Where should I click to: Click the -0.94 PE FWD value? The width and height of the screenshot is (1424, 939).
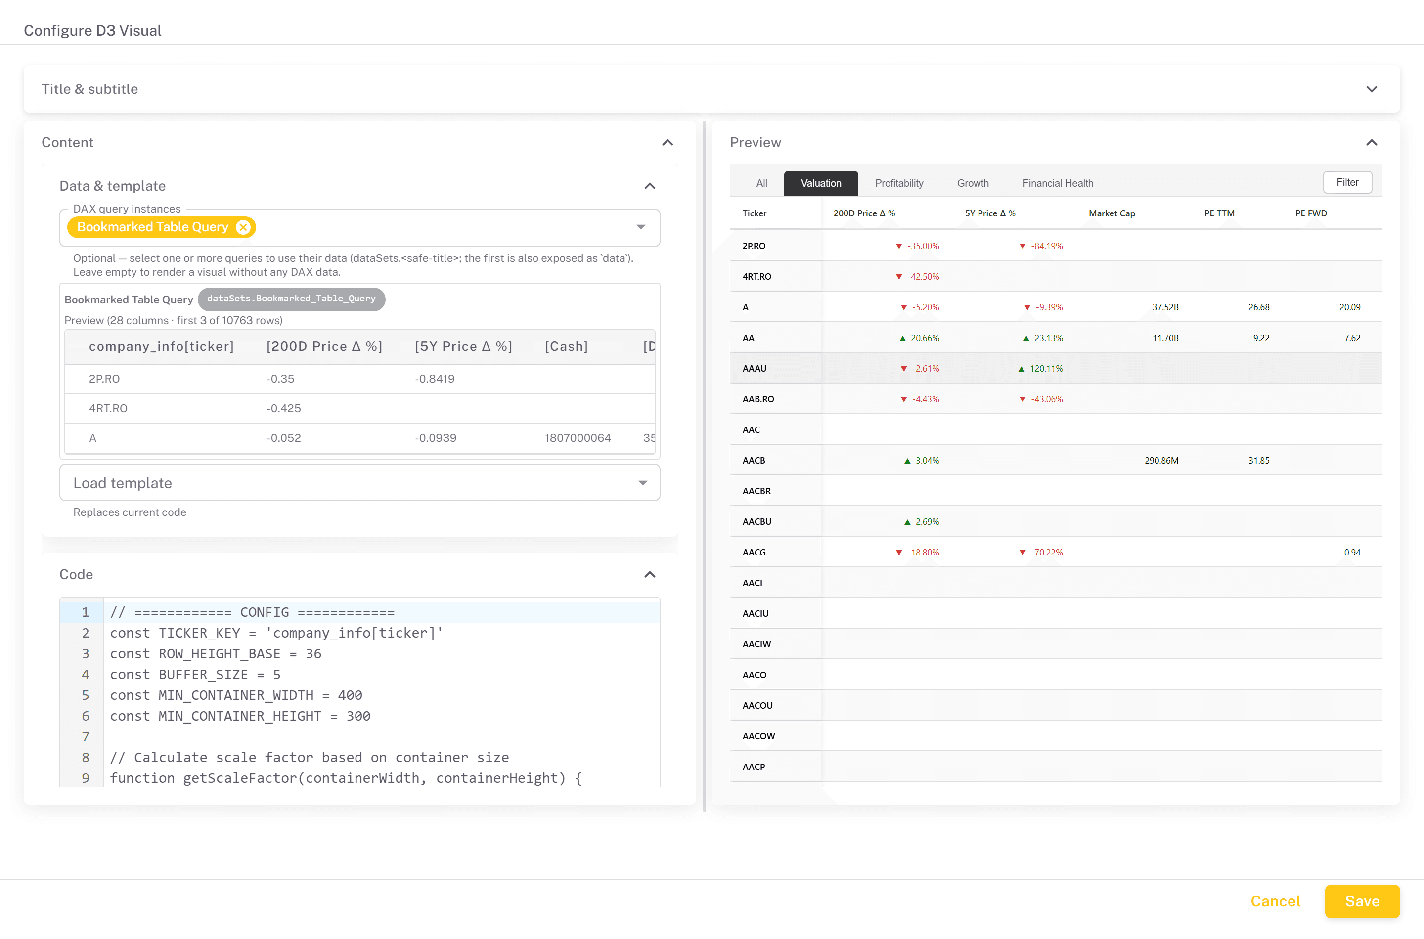coord(1350,552)
